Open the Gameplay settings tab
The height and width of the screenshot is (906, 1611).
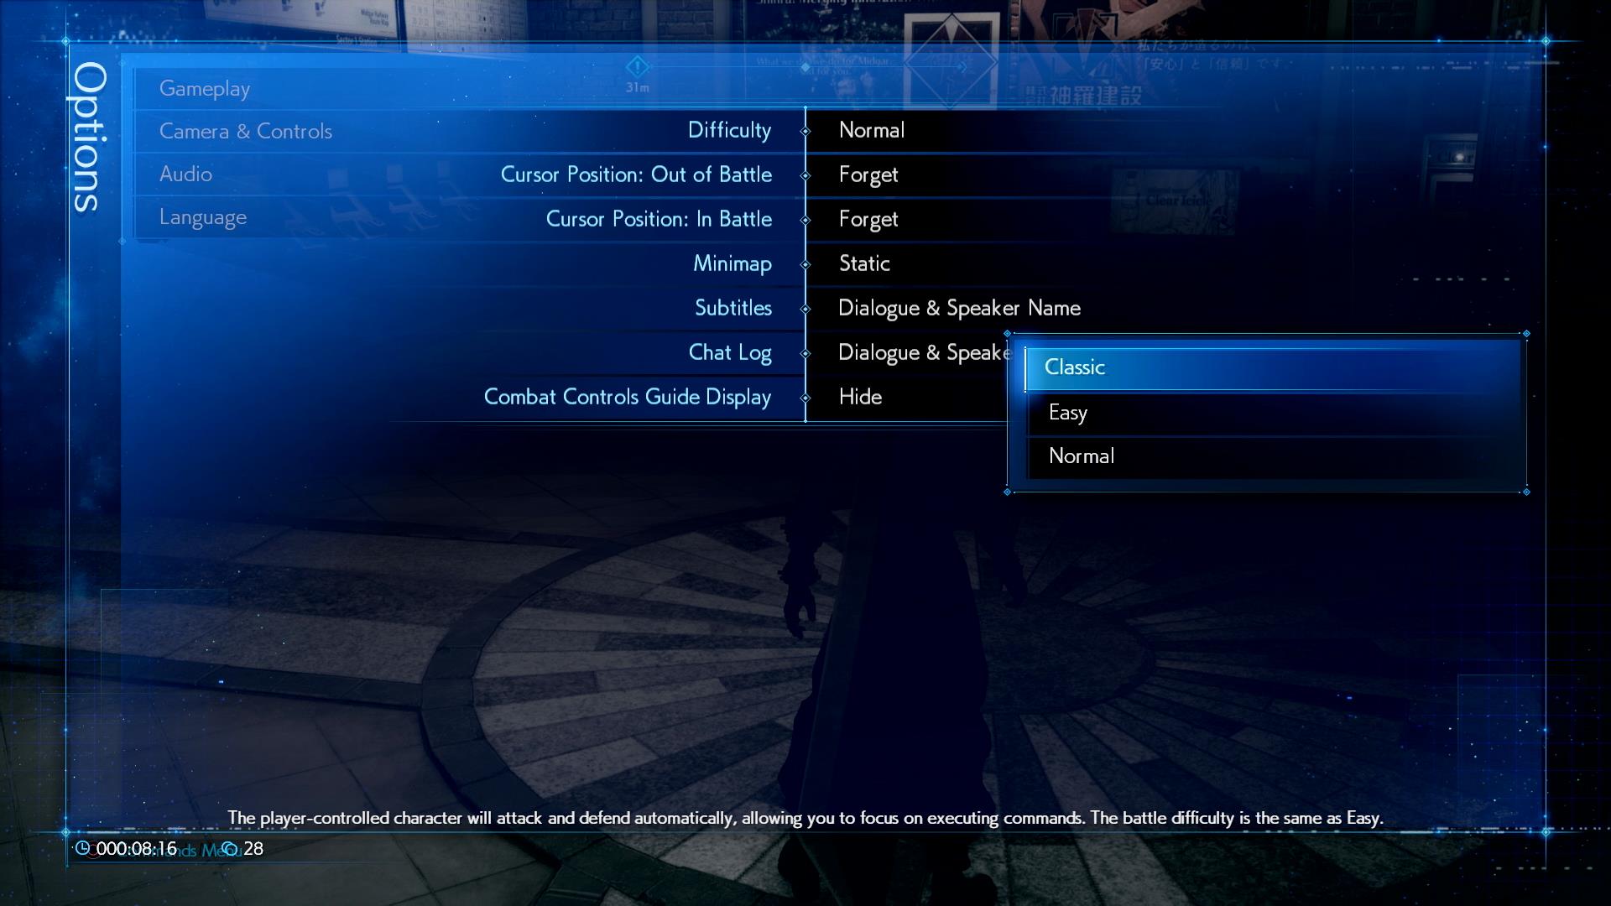coord(205,87)
